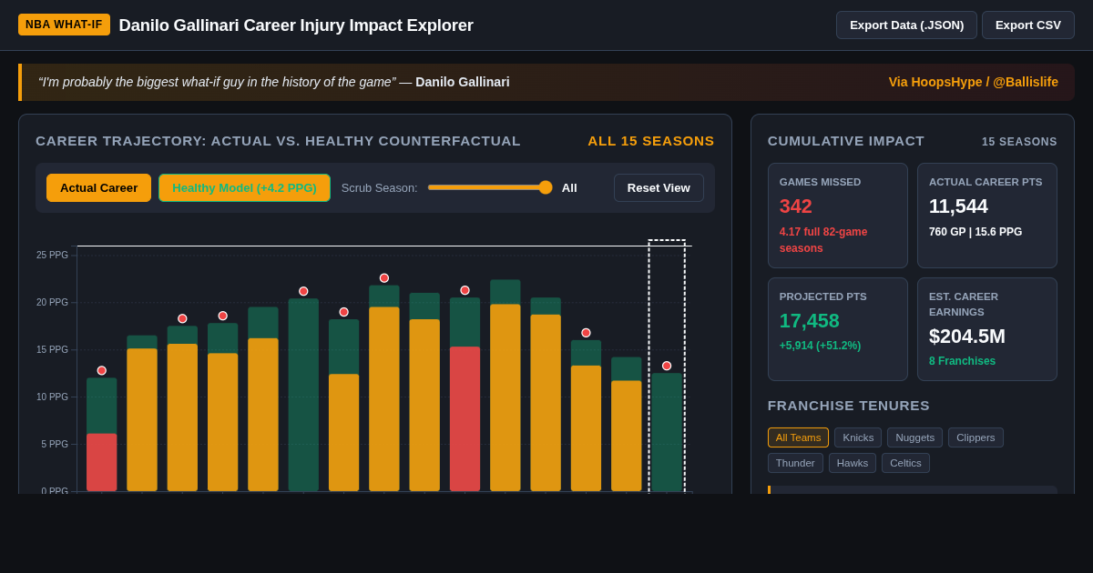Click the Career Trajectory chart title
The image size is (1093, 573).
coord(278,141)
